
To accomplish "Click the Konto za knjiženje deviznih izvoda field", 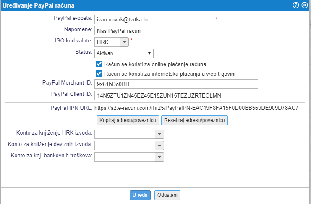I will point(125,146).
